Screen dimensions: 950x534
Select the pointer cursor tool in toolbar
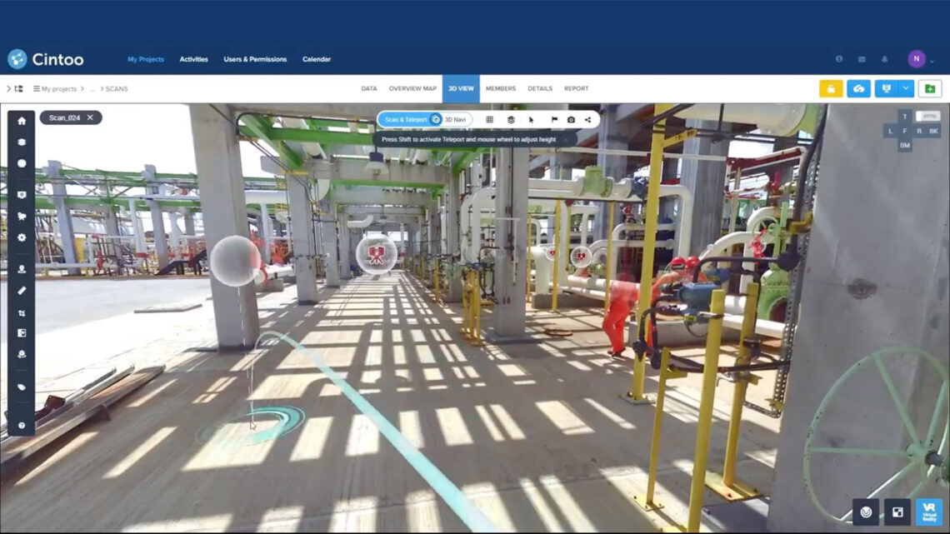click(532, 120)
